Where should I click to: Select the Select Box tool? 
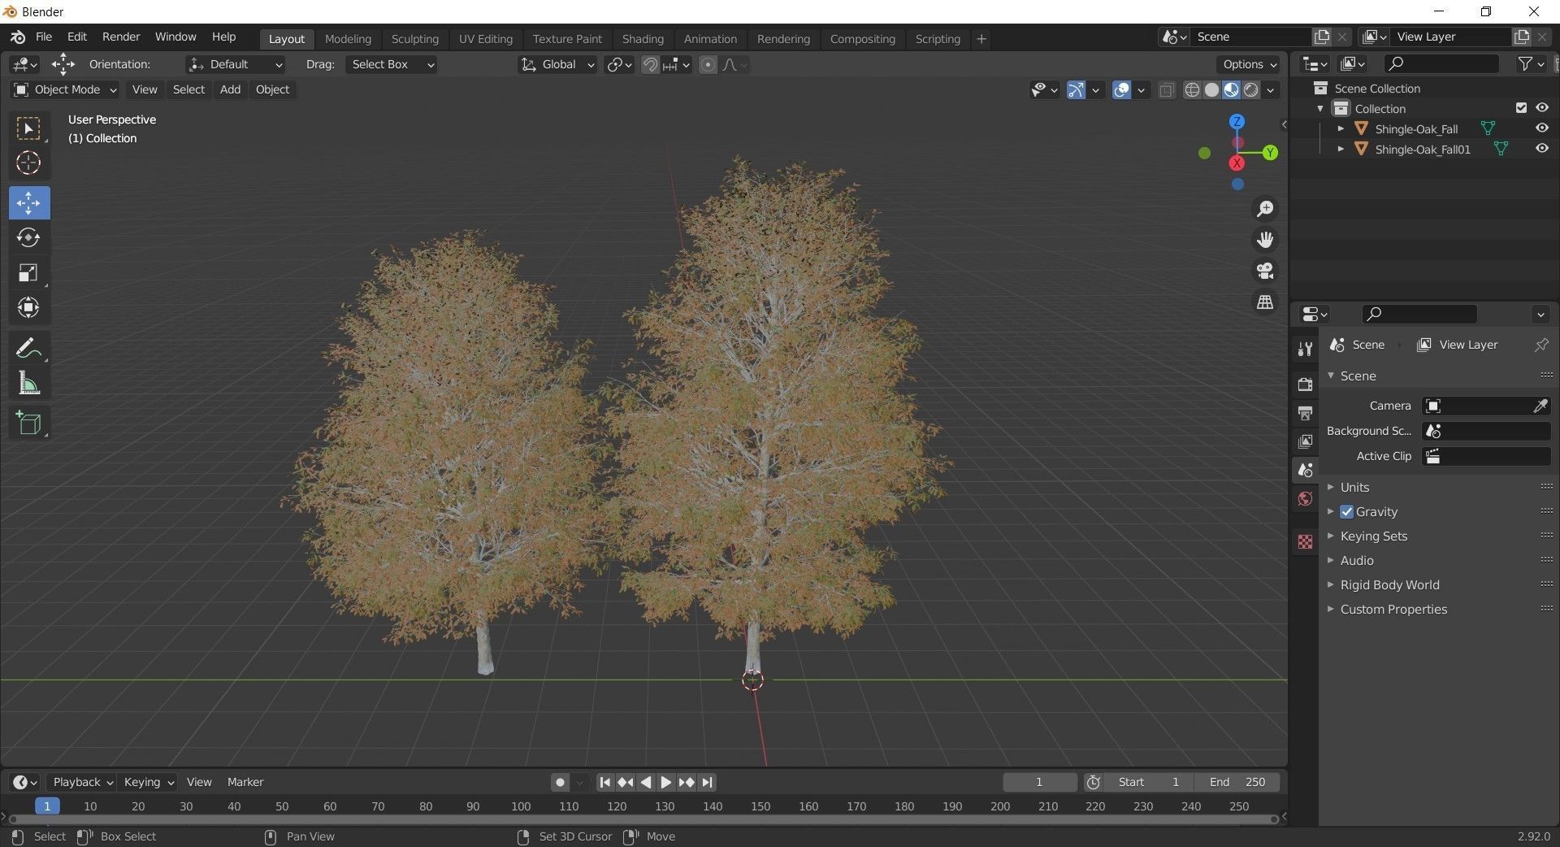[29, 128]
